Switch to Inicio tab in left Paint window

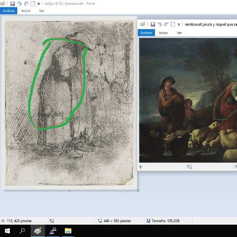(26, 11)
